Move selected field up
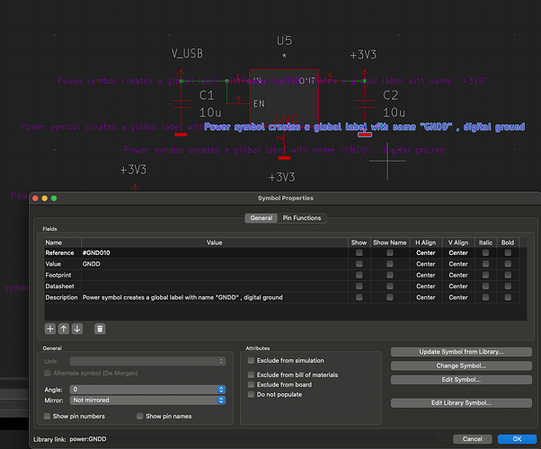 [x=64, y=329]
